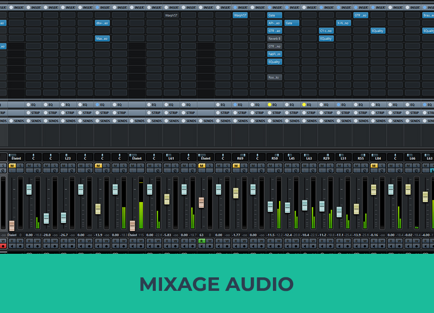Screen dimensions: 434x313
Task: Open the Reverb B insert slot
Action: click(274, 39)
